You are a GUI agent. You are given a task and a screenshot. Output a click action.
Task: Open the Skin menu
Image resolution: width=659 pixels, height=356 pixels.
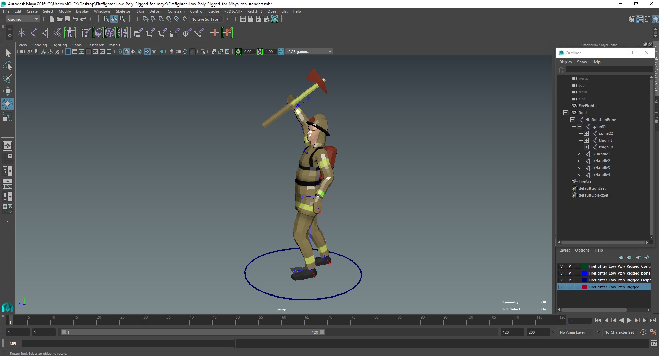click(140, 11)
